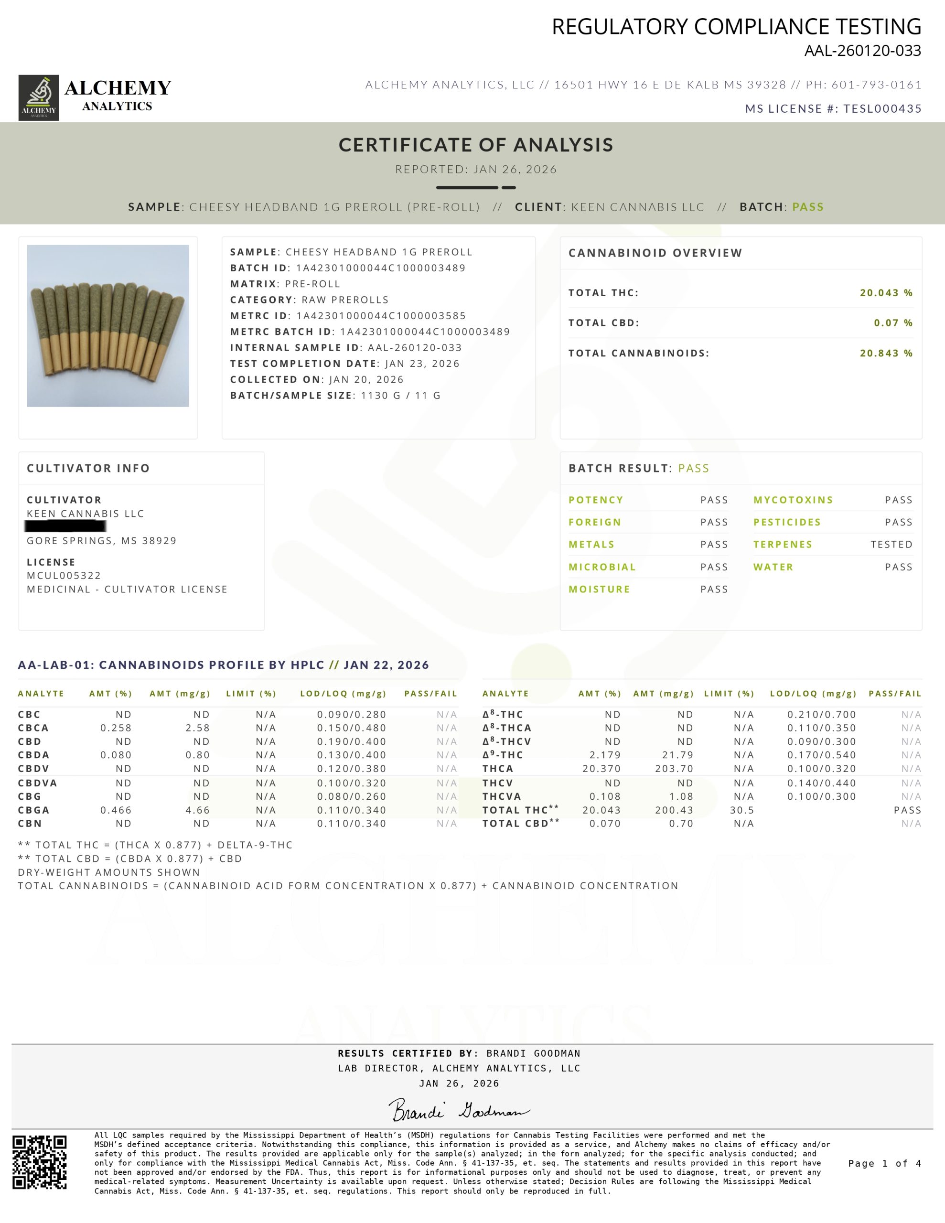Click the TERPENES tested label
The width and height of the screenshot is (945, 1223).
tap(782, 544)
